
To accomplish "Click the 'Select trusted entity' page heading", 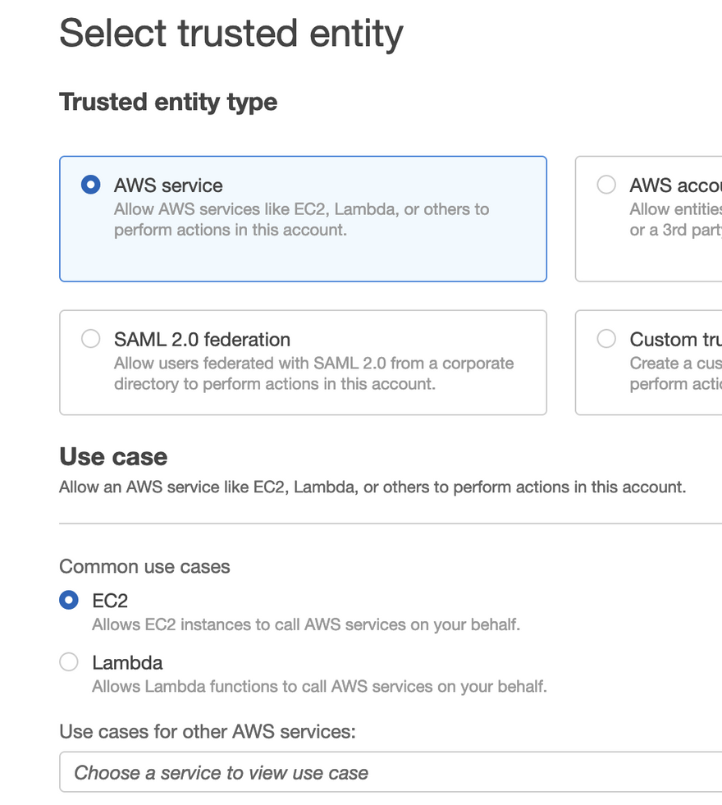I will [231, 34].
